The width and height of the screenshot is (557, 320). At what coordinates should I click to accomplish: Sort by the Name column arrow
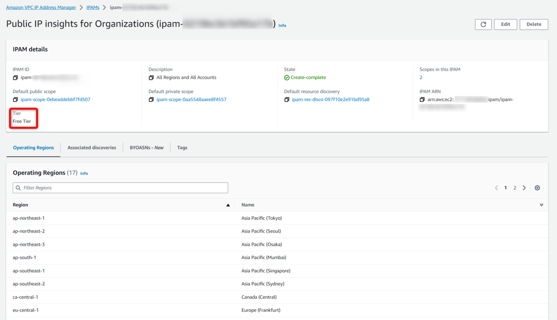tap(541, 205)
